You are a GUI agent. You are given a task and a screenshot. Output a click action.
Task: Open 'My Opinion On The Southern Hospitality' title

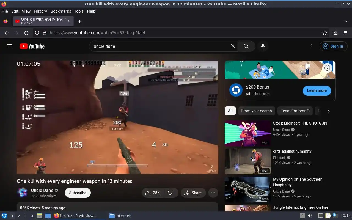pos(298,182)
